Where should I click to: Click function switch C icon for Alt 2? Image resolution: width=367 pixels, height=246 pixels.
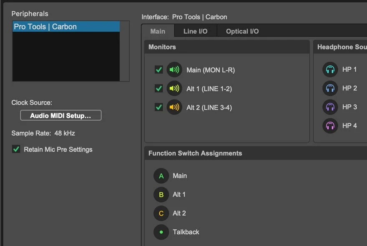(x=161, y=213)
